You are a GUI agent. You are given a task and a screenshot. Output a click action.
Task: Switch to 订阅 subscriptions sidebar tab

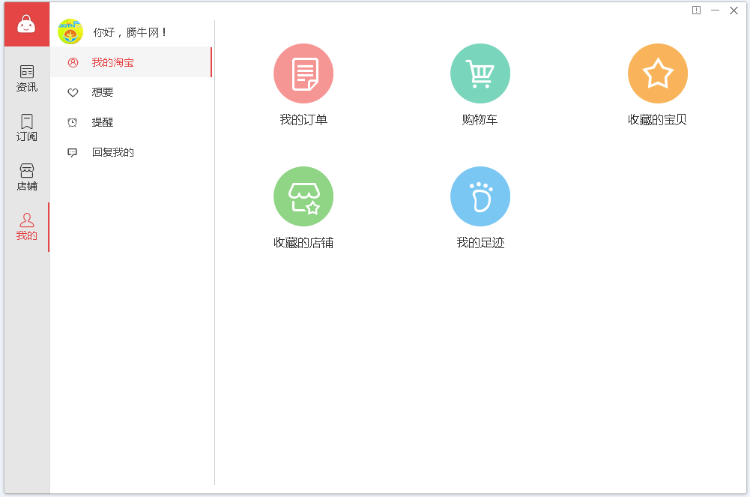coord(27,127)
